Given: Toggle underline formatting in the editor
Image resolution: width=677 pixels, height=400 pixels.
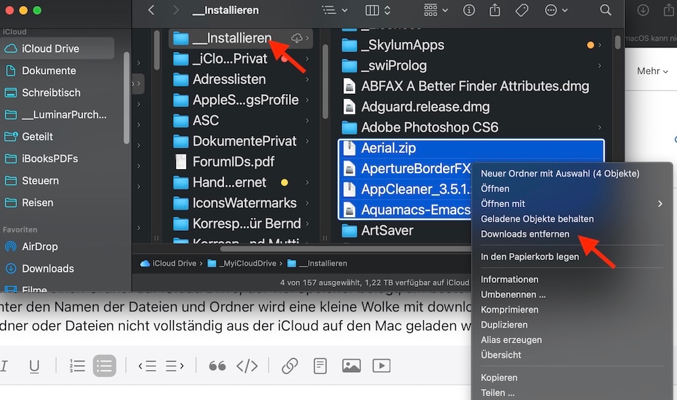Looking at the screenshot, I should click(x=34, y=366).
